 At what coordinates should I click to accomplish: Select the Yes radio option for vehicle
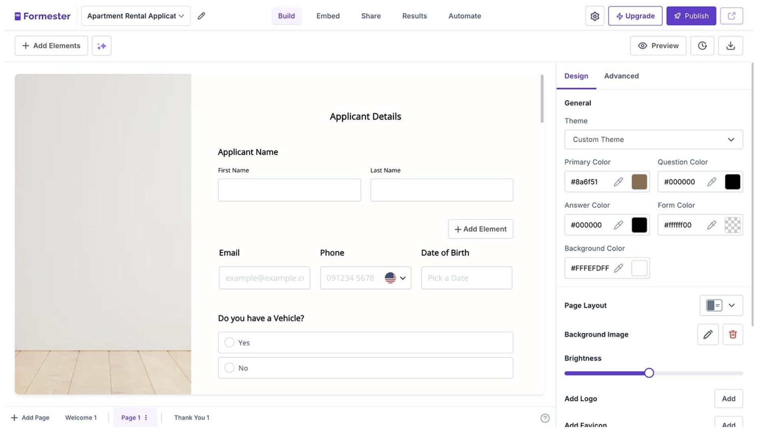click(x=229, y=343)
